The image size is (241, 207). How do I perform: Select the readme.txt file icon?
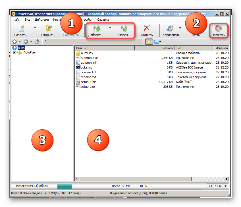coord(78,77)
